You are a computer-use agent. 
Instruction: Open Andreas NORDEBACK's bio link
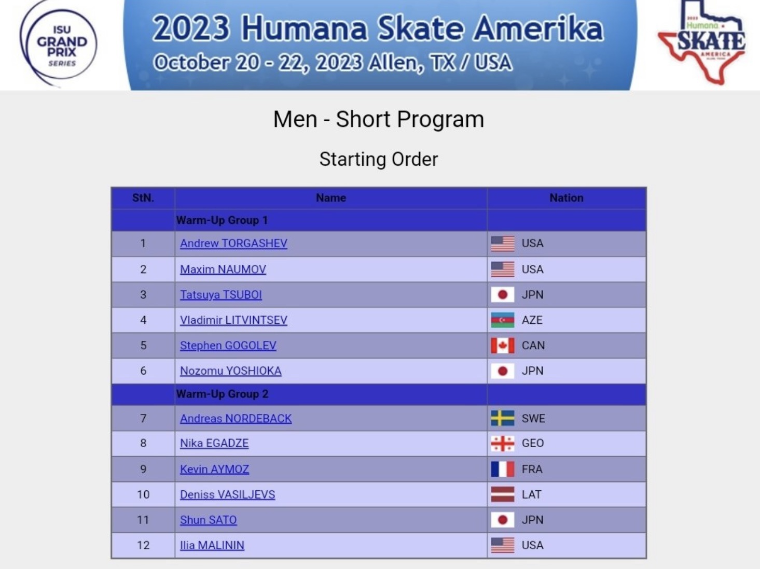pos(236,419)
